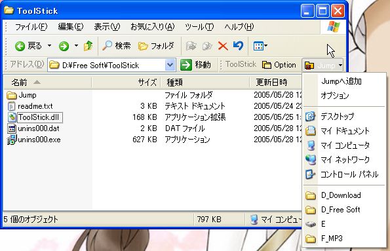Click the green Back arrow icon
This screenshot has width=390, height=251.
(20, 46)
